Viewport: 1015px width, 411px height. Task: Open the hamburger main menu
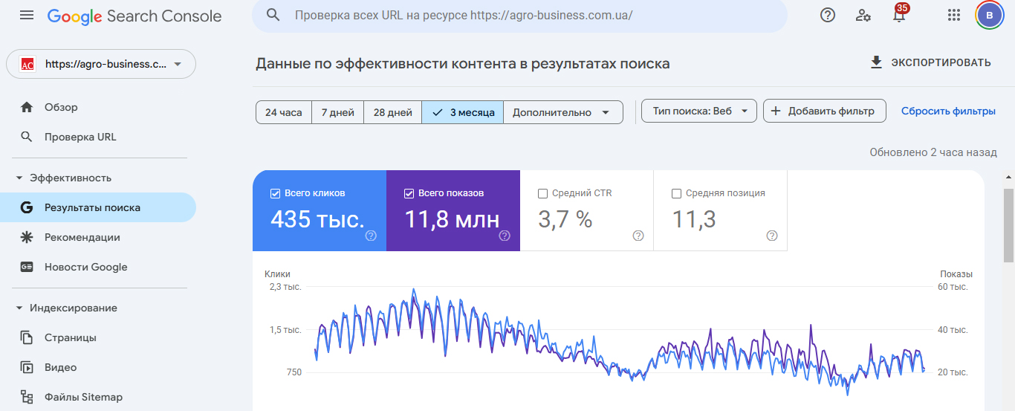tap(27, 16)
